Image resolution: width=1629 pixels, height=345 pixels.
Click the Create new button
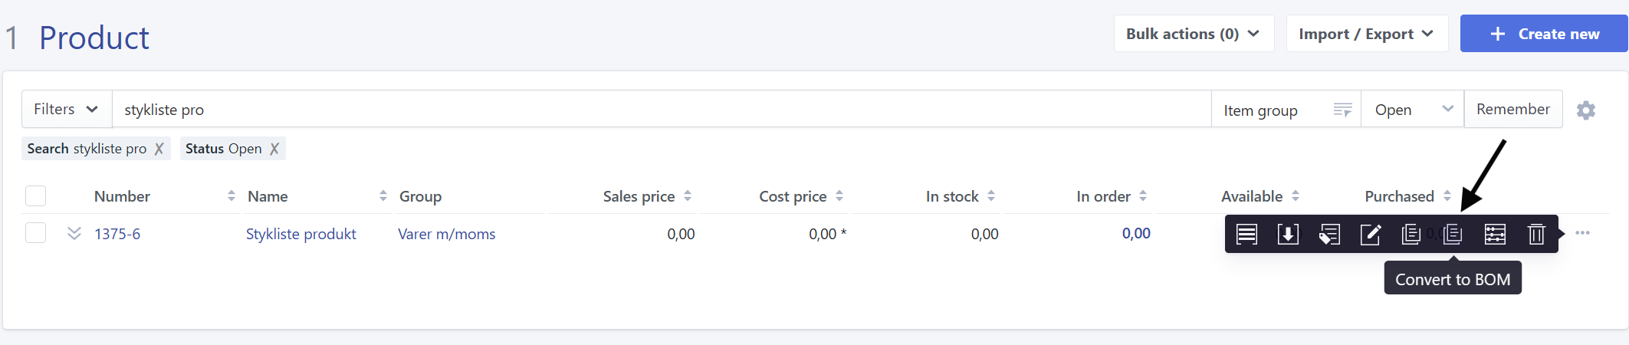point(1544,34)
